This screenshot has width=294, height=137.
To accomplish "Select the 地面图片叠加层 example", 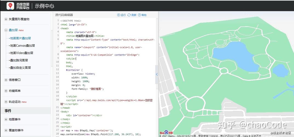I will [20, 38].
